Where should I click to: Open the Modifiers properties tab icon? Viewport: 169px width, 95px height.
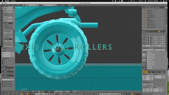coord(157,31)
